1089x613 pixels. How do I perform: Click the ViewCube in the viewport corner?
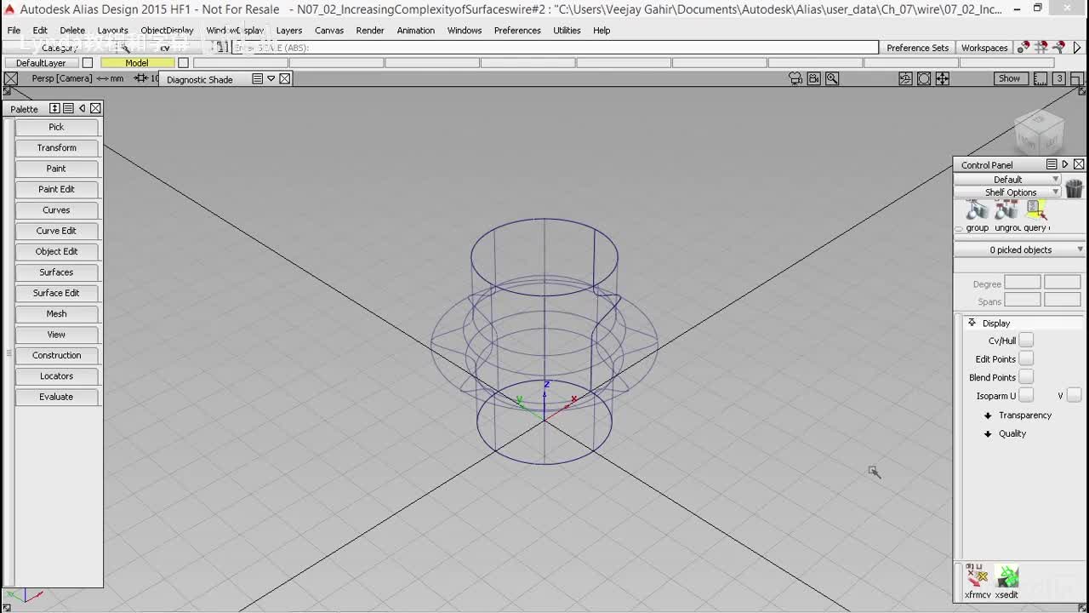pos(1040,132)
